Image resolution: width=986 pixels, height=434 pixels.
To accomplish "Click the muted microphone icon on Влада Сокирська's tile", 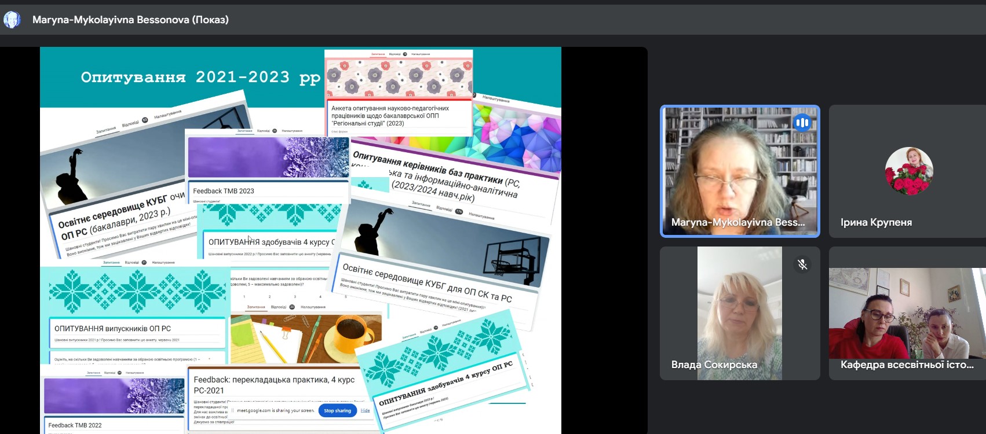I will point(802,264).
